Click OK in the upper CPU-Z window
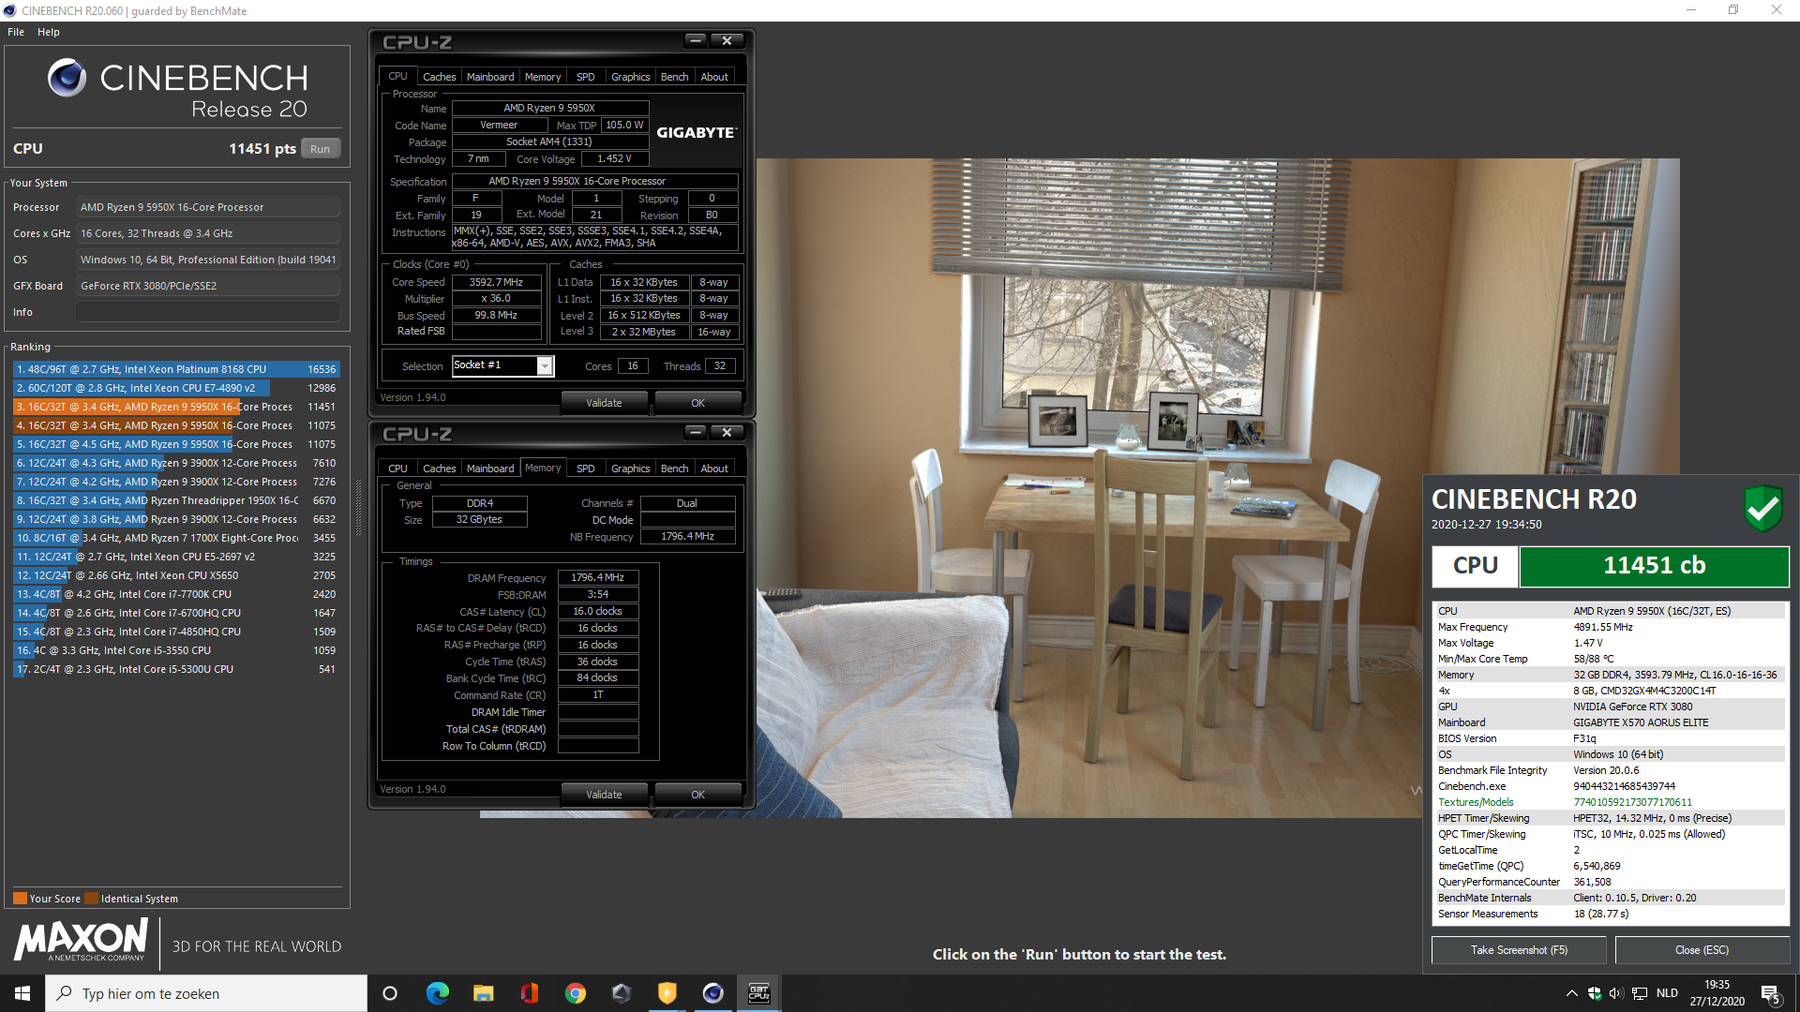The image size is (1800, 1012). 697,403
